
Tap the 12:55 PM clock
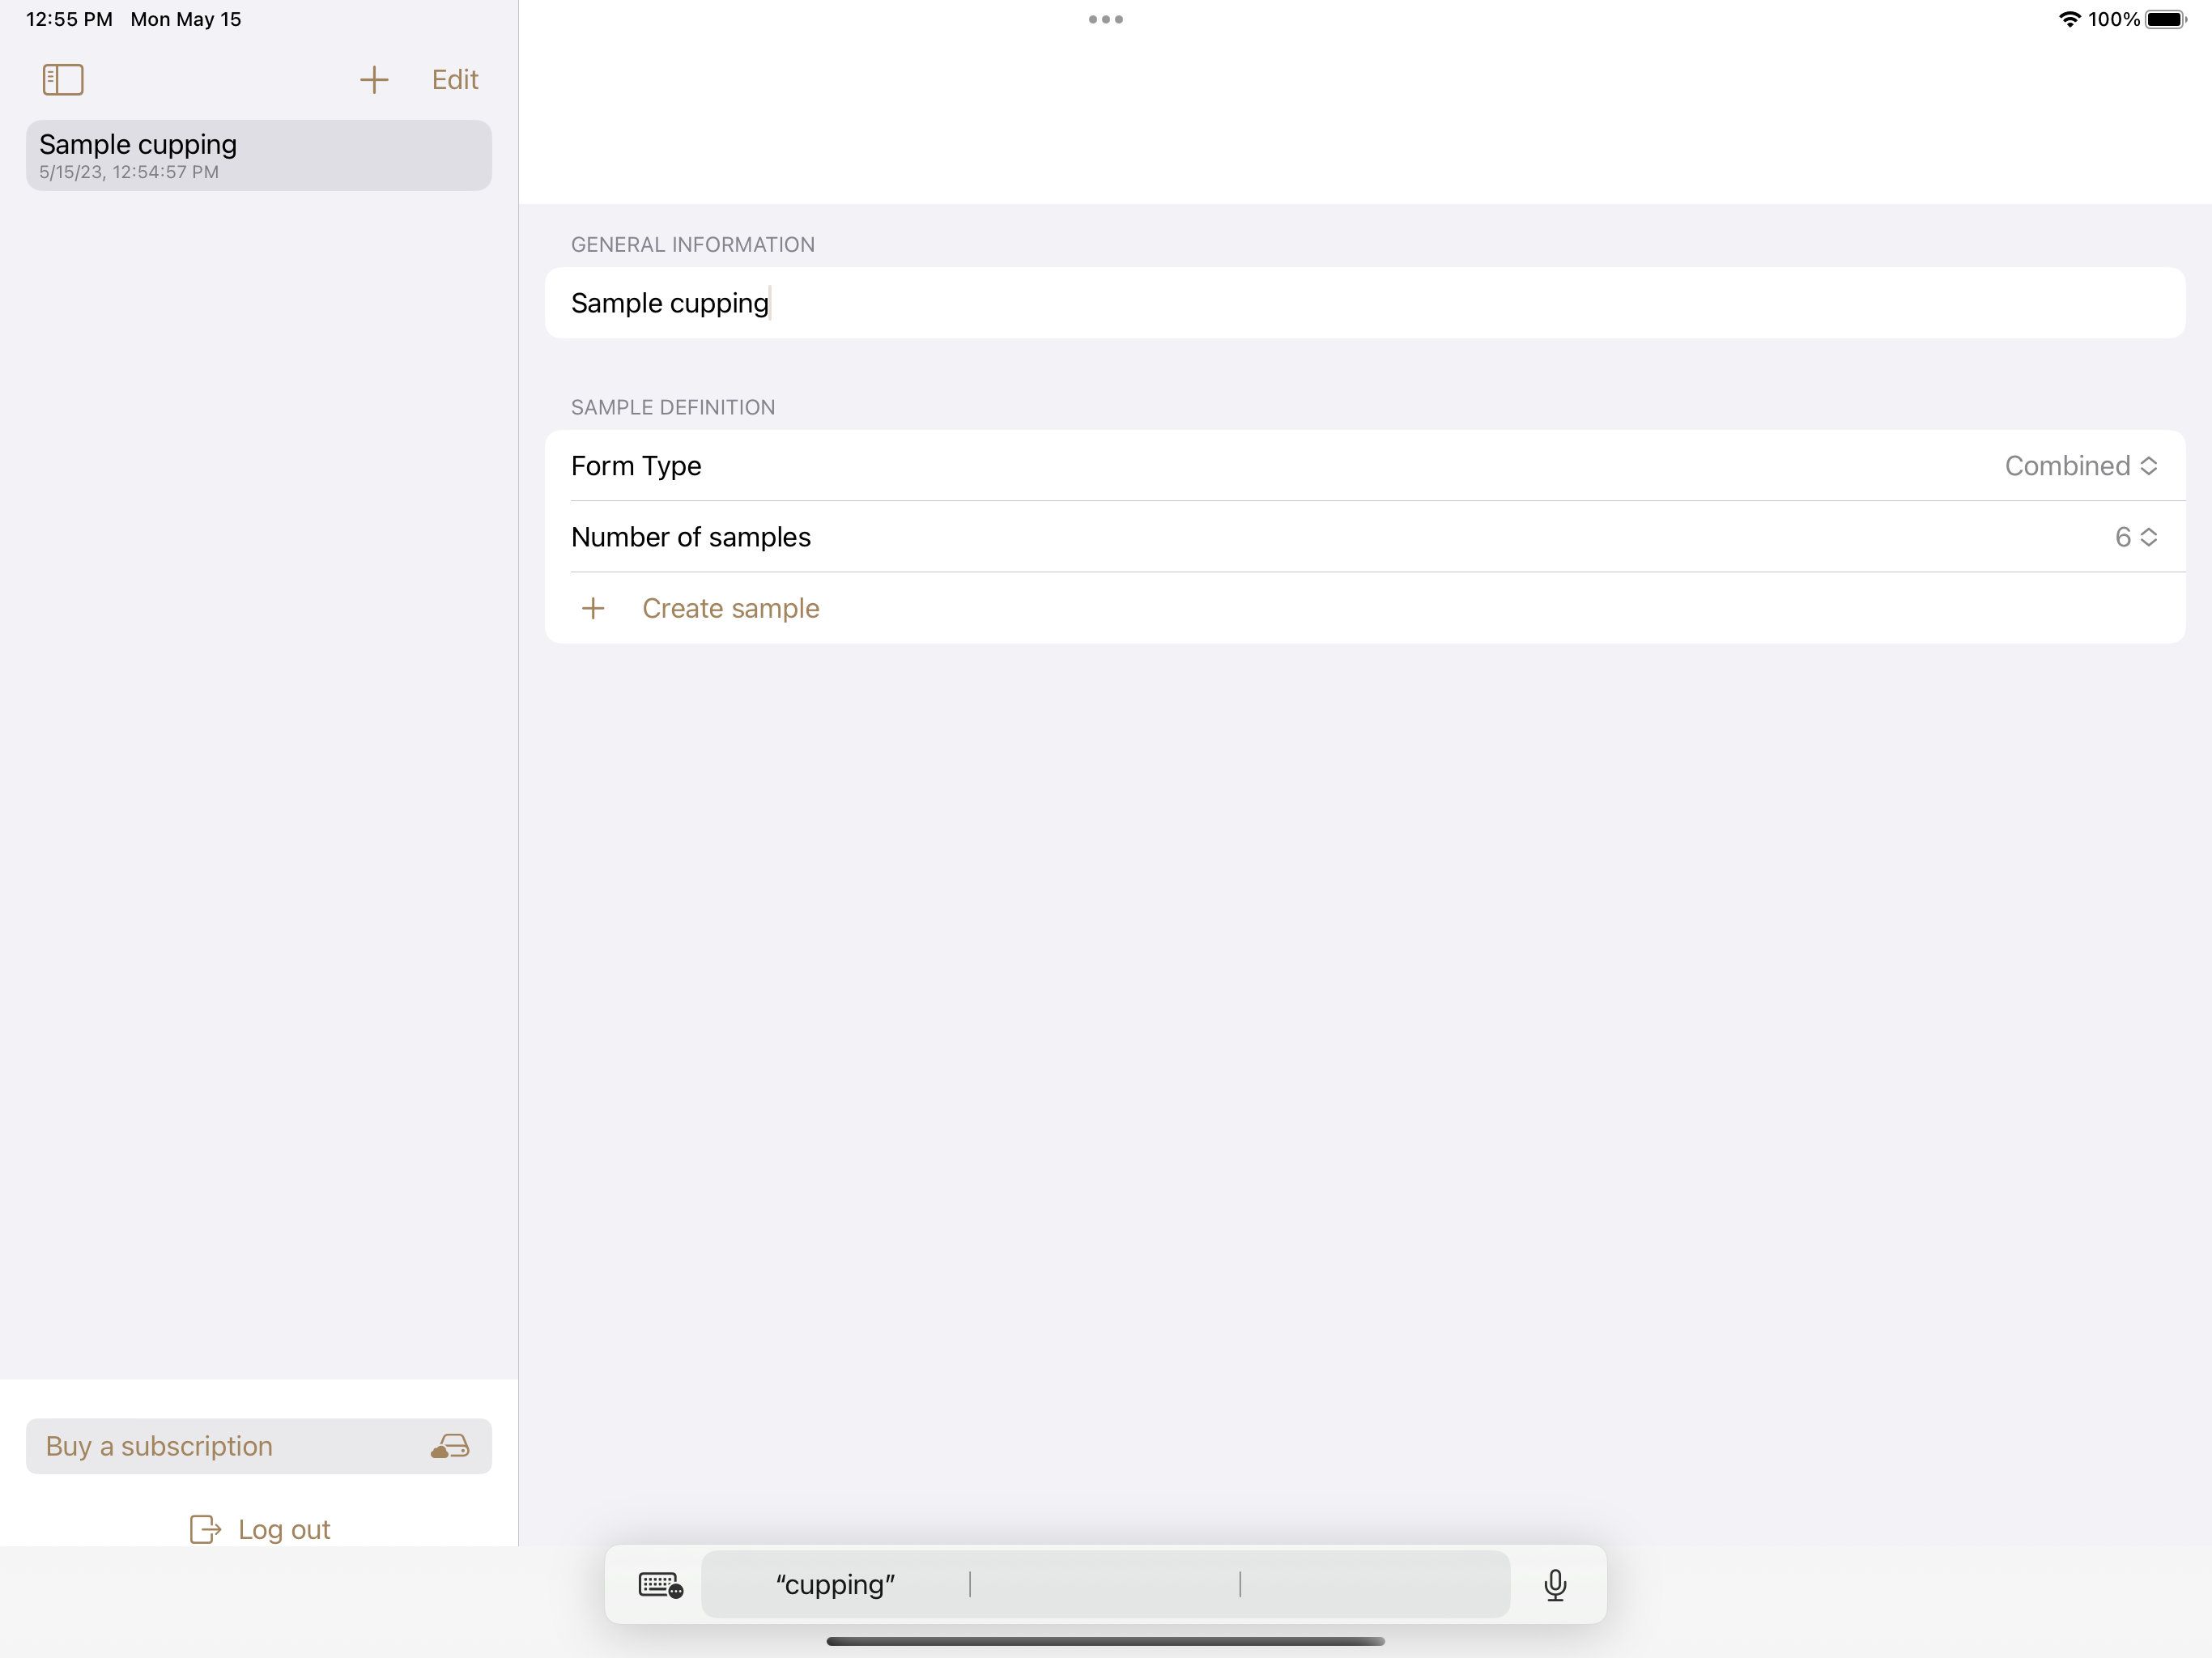tap(69, 19)
